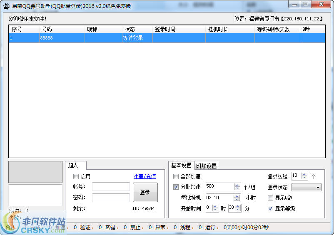Increase 登录线程 count with up arrow
Image resolution: width=334 pixels, height=235 pixels.
click(304, 174)
